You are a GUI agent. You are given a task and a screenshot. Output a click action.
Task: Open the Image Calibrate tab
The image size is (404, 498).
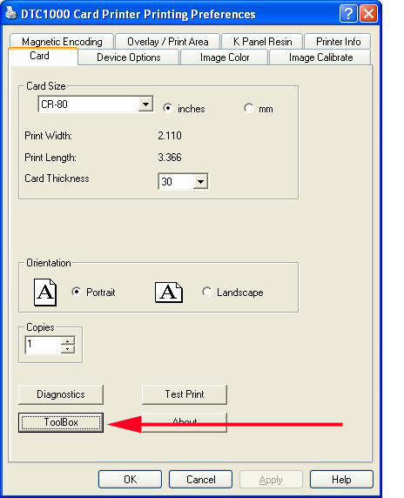[320, 57]
